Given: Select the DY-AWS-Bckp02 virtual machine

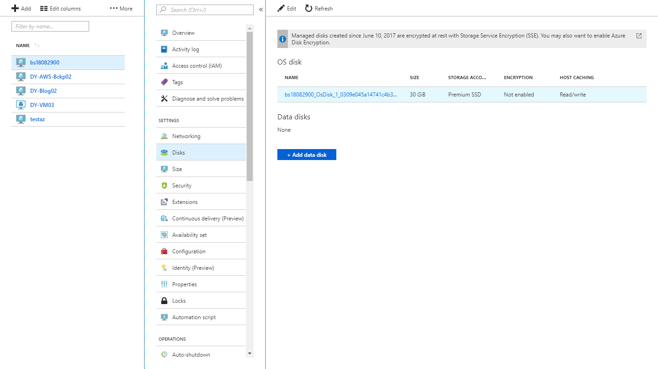Looking at the screenshot, I should [51, 77].
